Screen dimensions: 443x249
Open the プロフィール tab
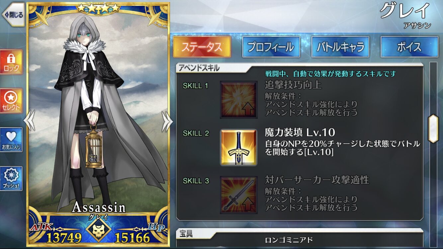[x=271, y=47]
